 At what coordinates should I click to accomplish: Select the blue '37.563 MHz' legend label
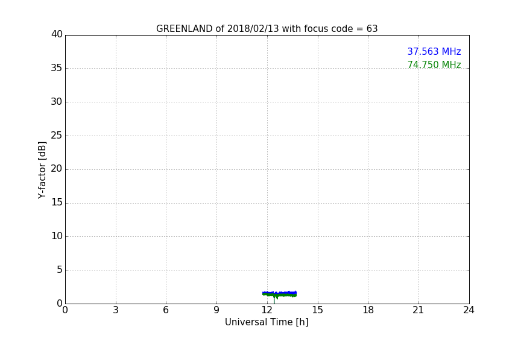click(434, 51)
